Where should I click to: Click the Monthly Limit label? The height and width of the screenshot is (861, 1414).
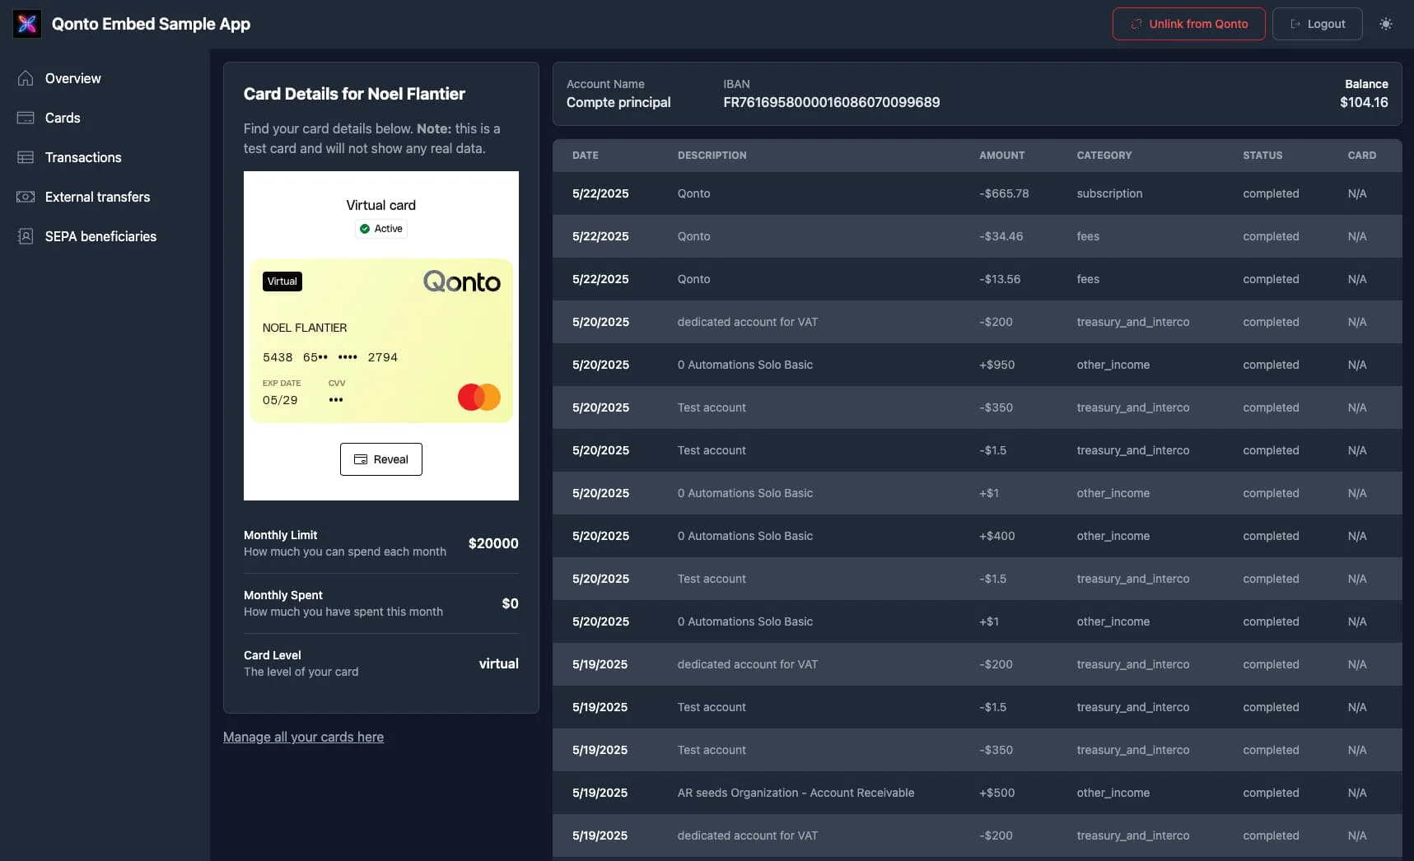click(280, 535)
